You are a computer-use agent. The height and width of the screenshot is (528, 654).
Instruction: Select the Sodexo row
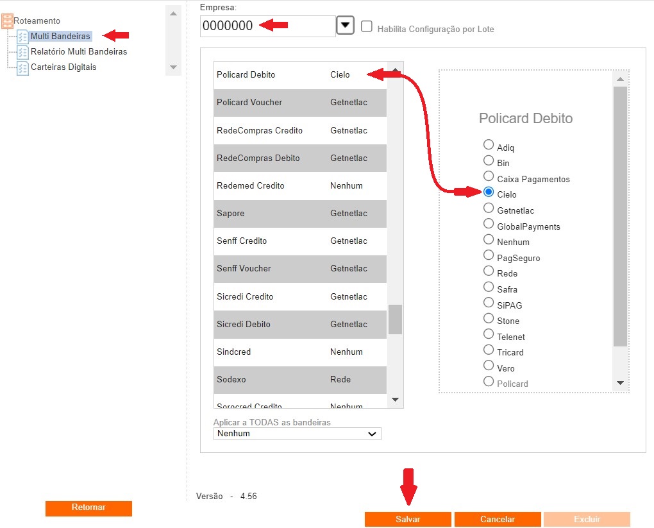(300, 380)
